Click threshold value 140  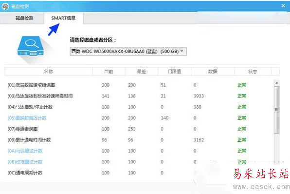click(164, 118)
